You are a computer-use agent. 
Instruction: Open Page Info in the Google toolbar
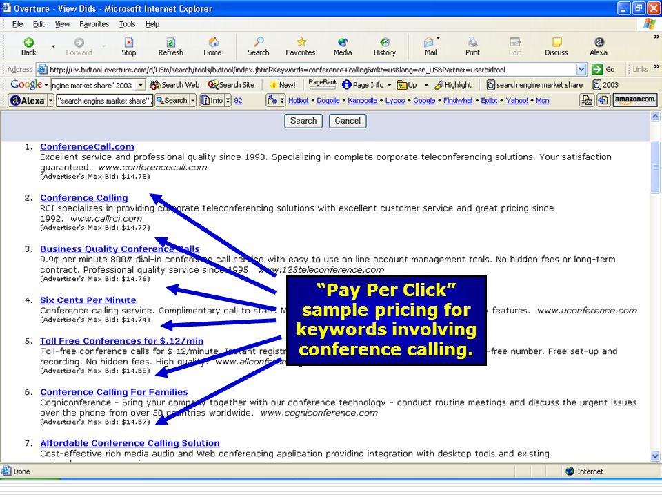[x=363, y=85]
